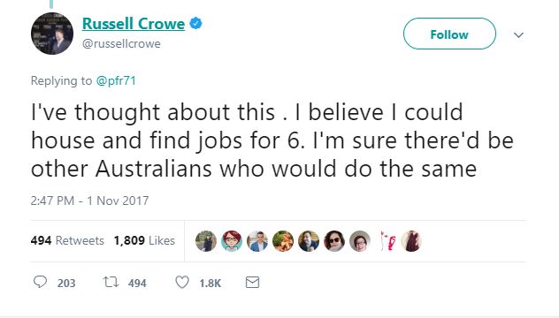The image size is (559, 318).
Task: Open Russell Crowe profile name link
Action: click(x=134, y=24)
